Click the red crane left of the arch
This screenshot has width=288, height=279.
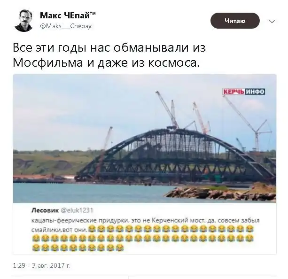pyautogui.click(x=105, y=153)
